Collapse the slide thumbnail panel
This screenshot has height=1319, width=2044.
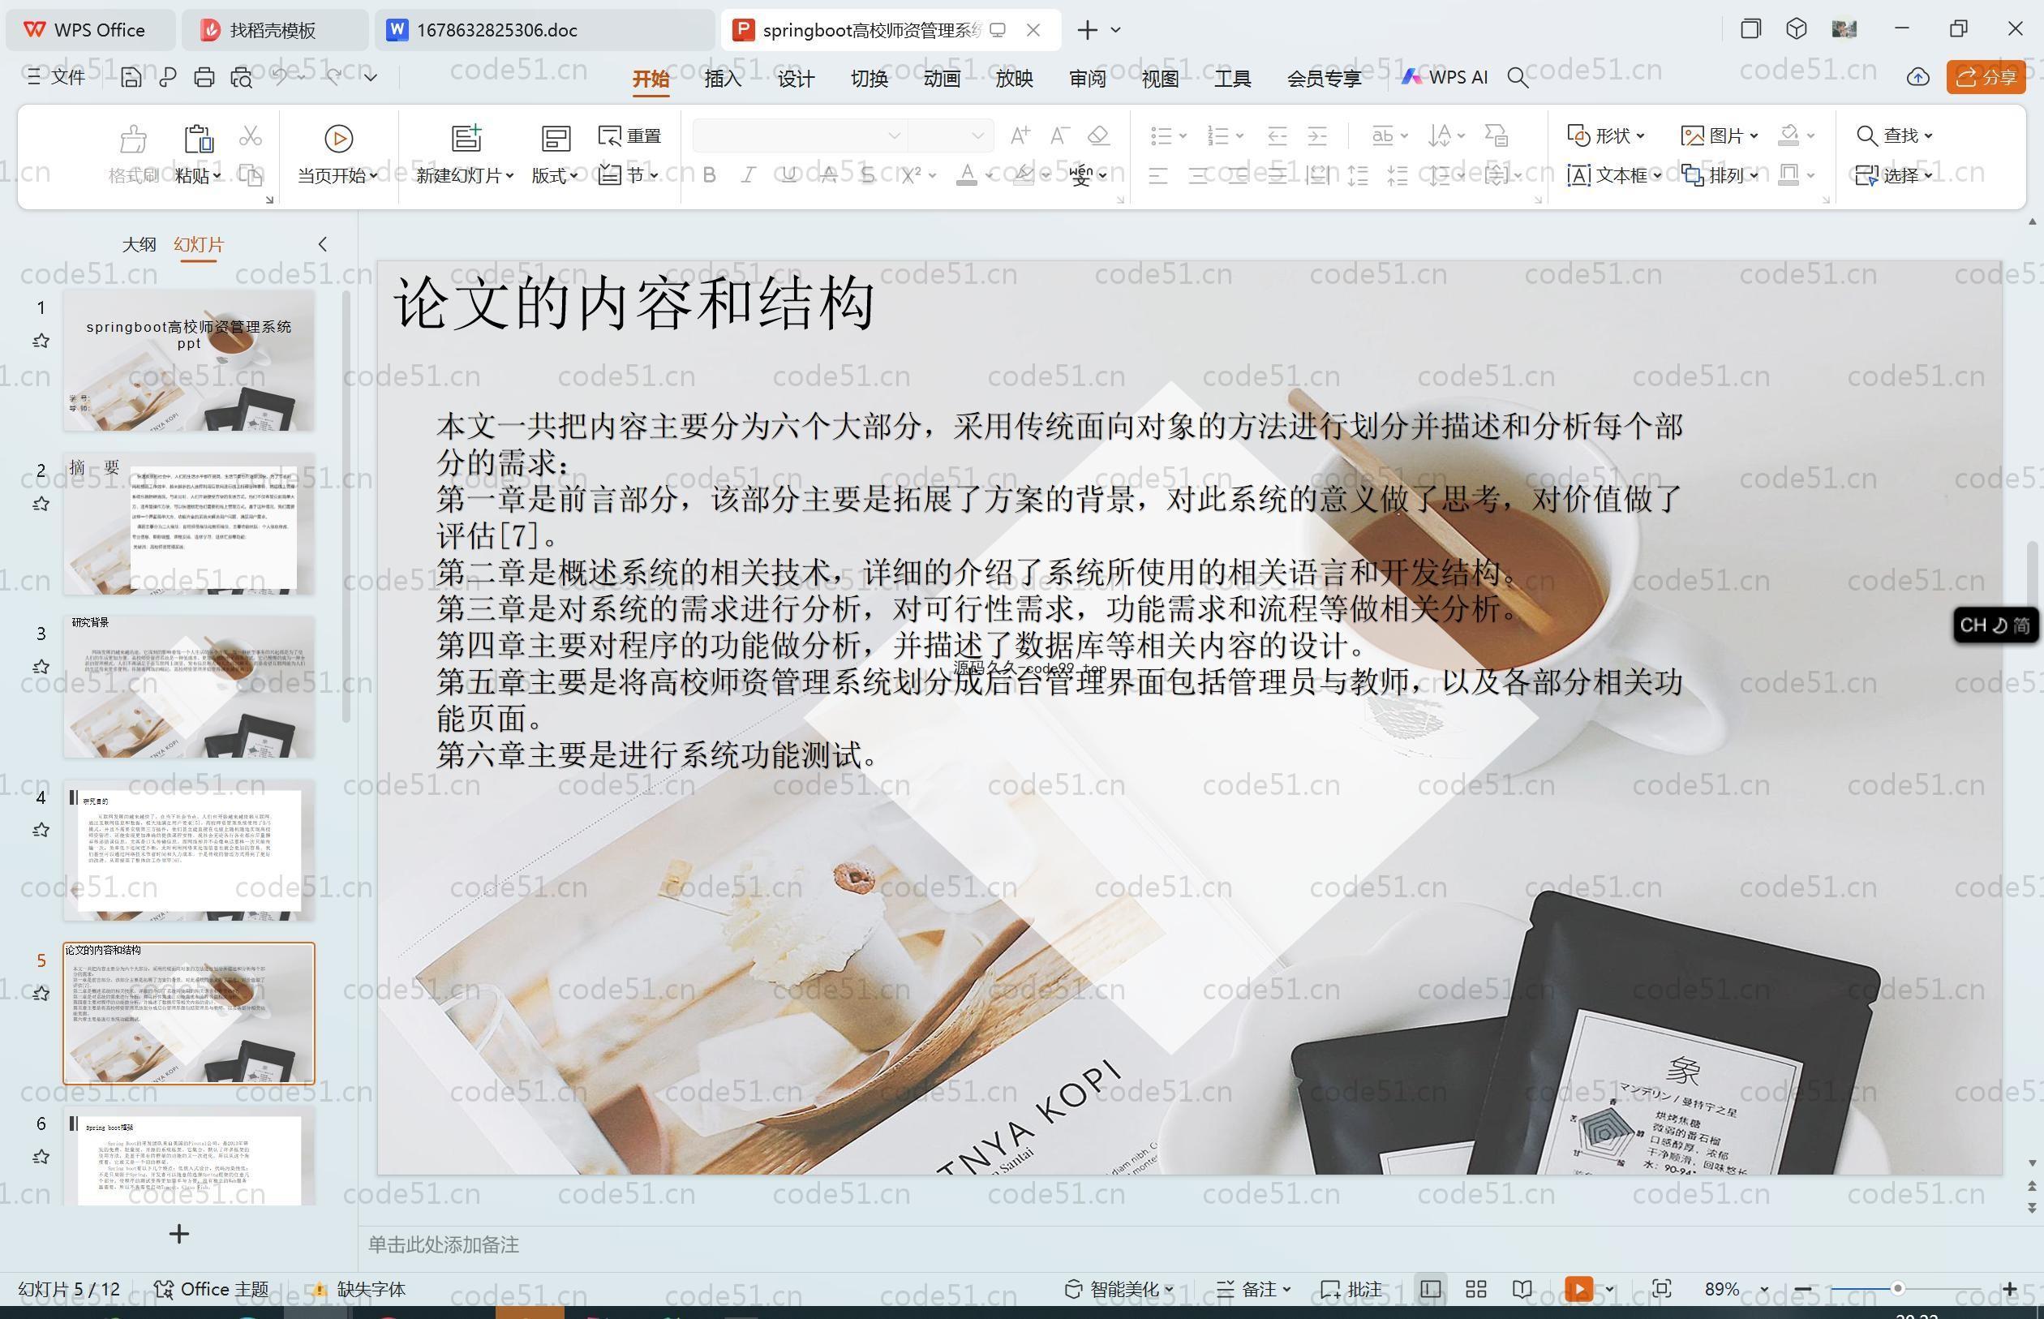click(323, 244)
